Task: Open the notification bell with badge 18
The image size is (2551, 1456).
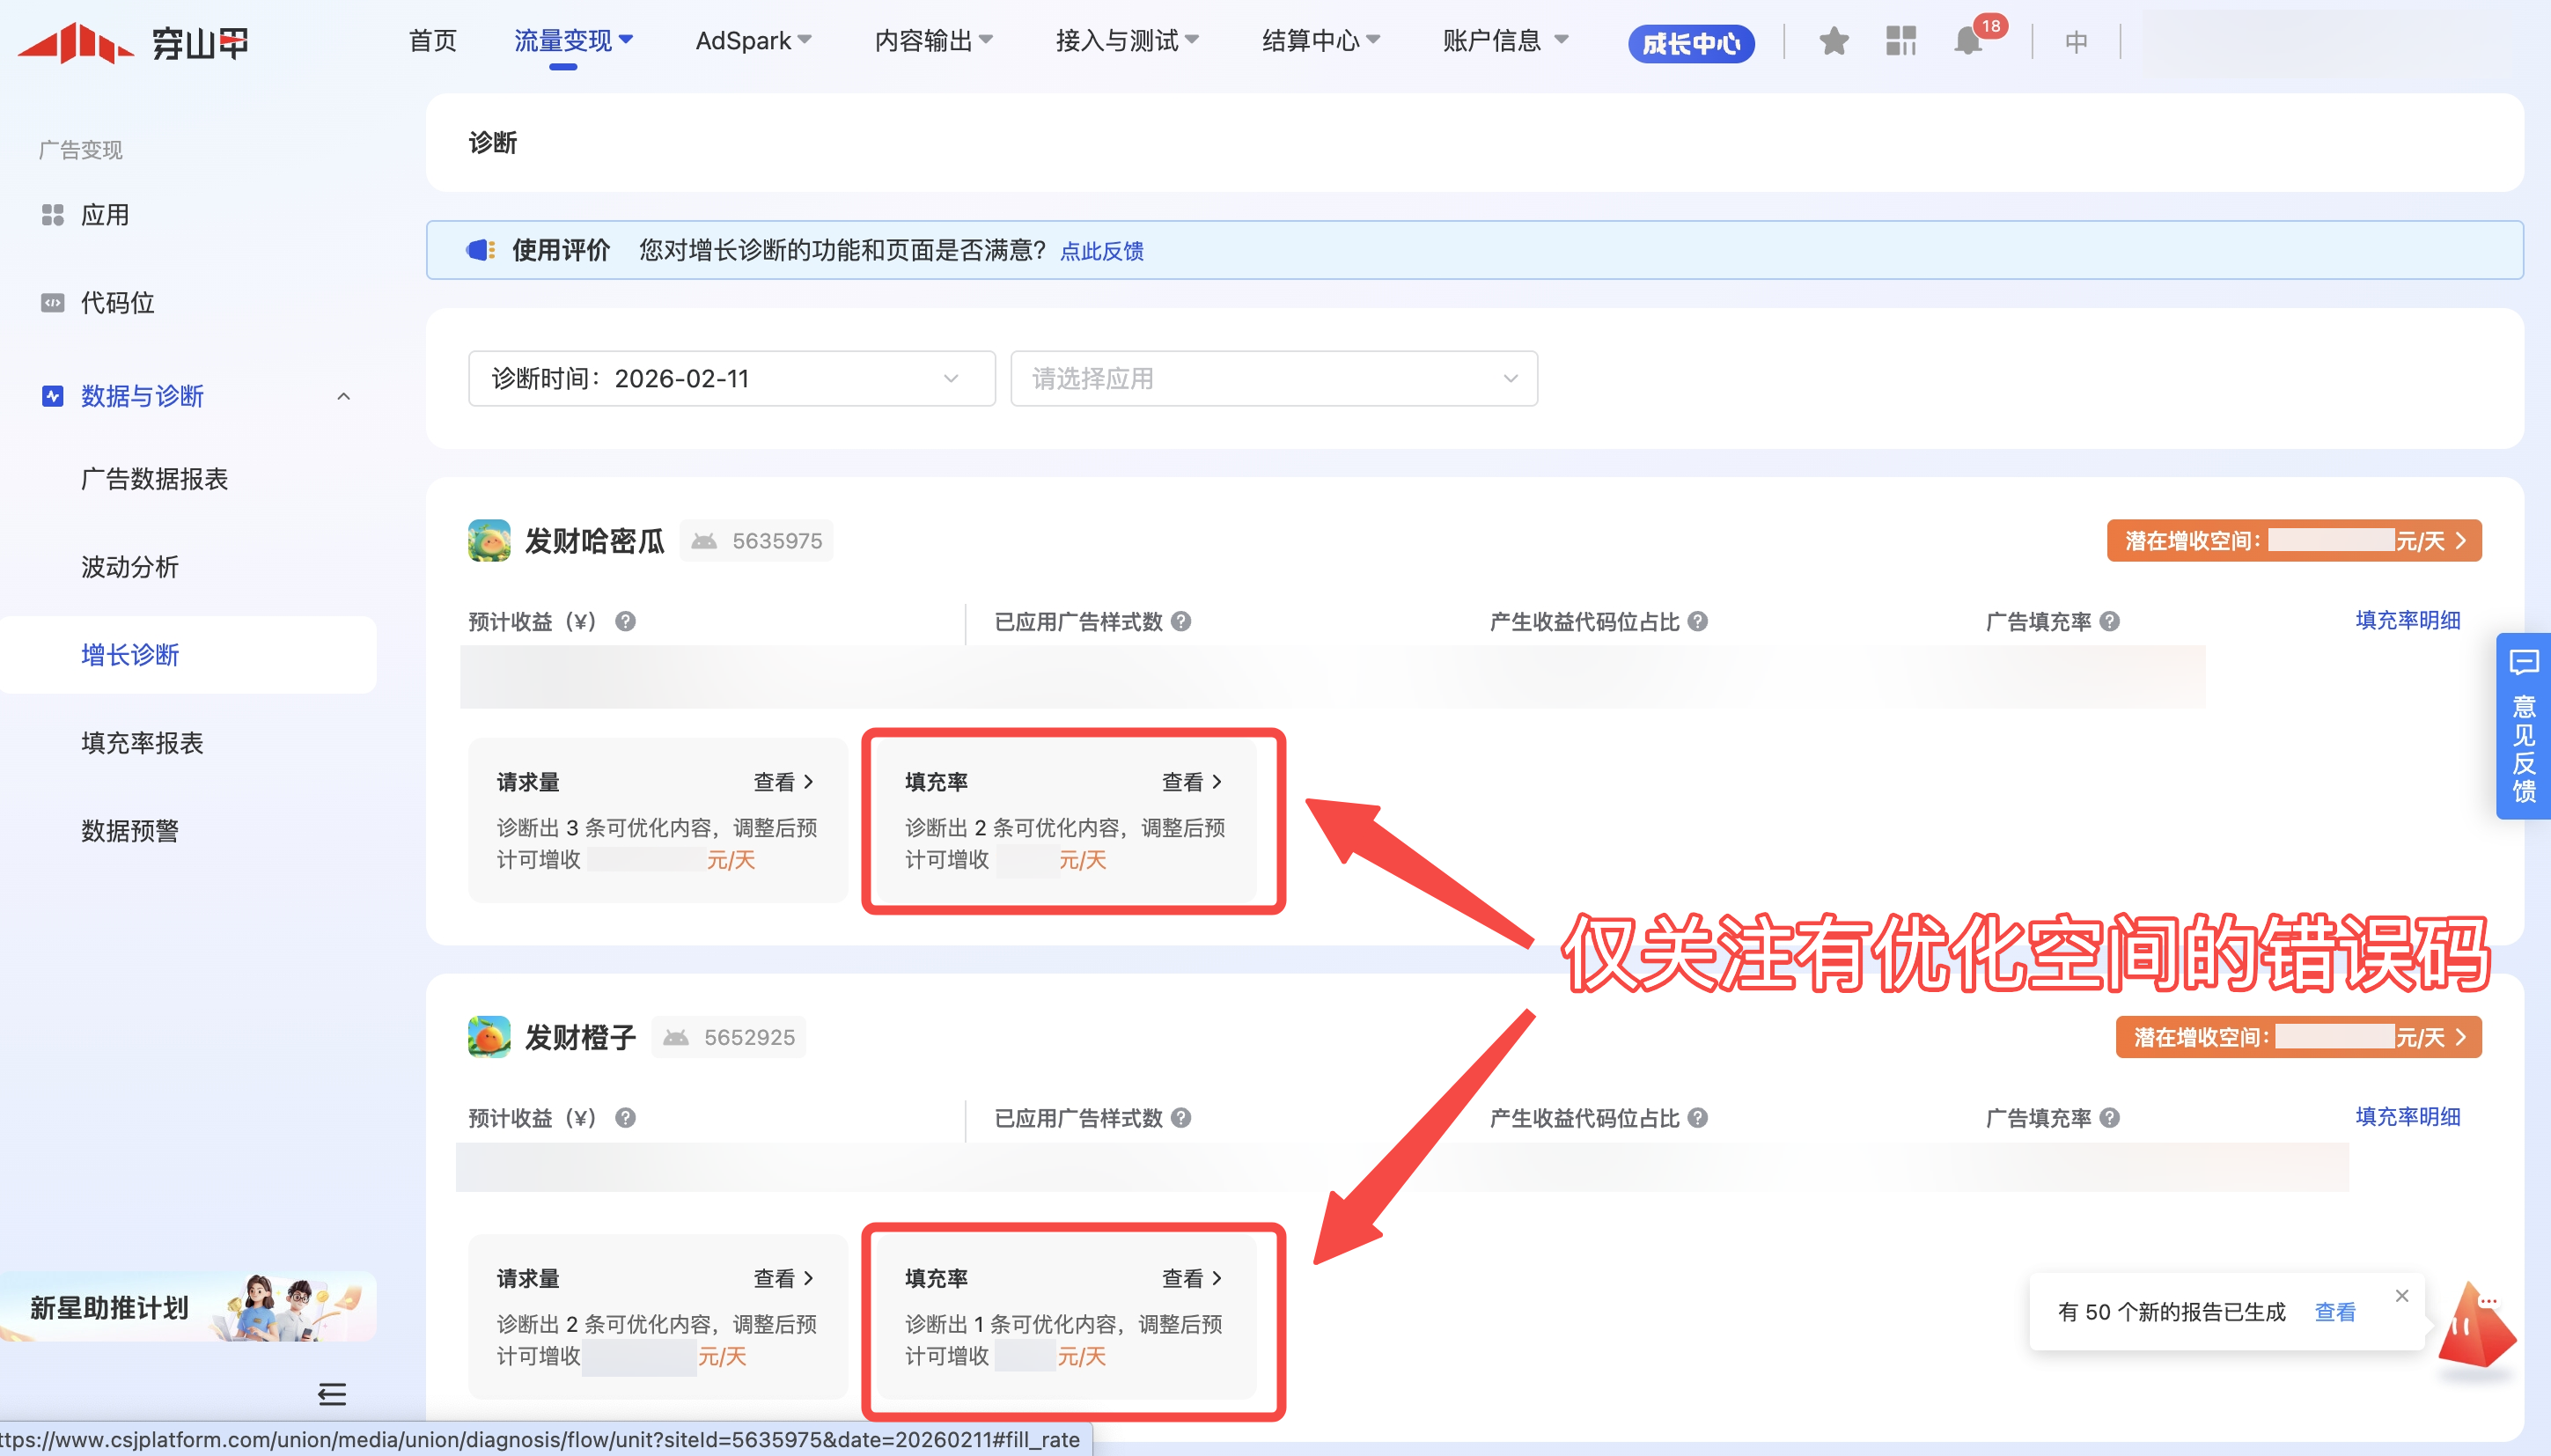Action: [1967, 41]
